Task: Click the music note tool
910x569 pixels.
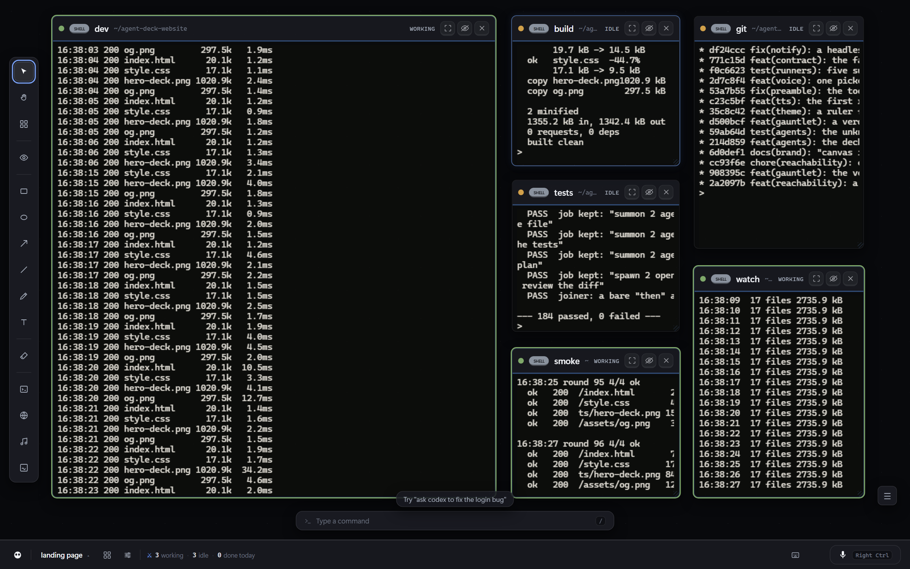Action: pyautogui.click(x=24, y=442)
